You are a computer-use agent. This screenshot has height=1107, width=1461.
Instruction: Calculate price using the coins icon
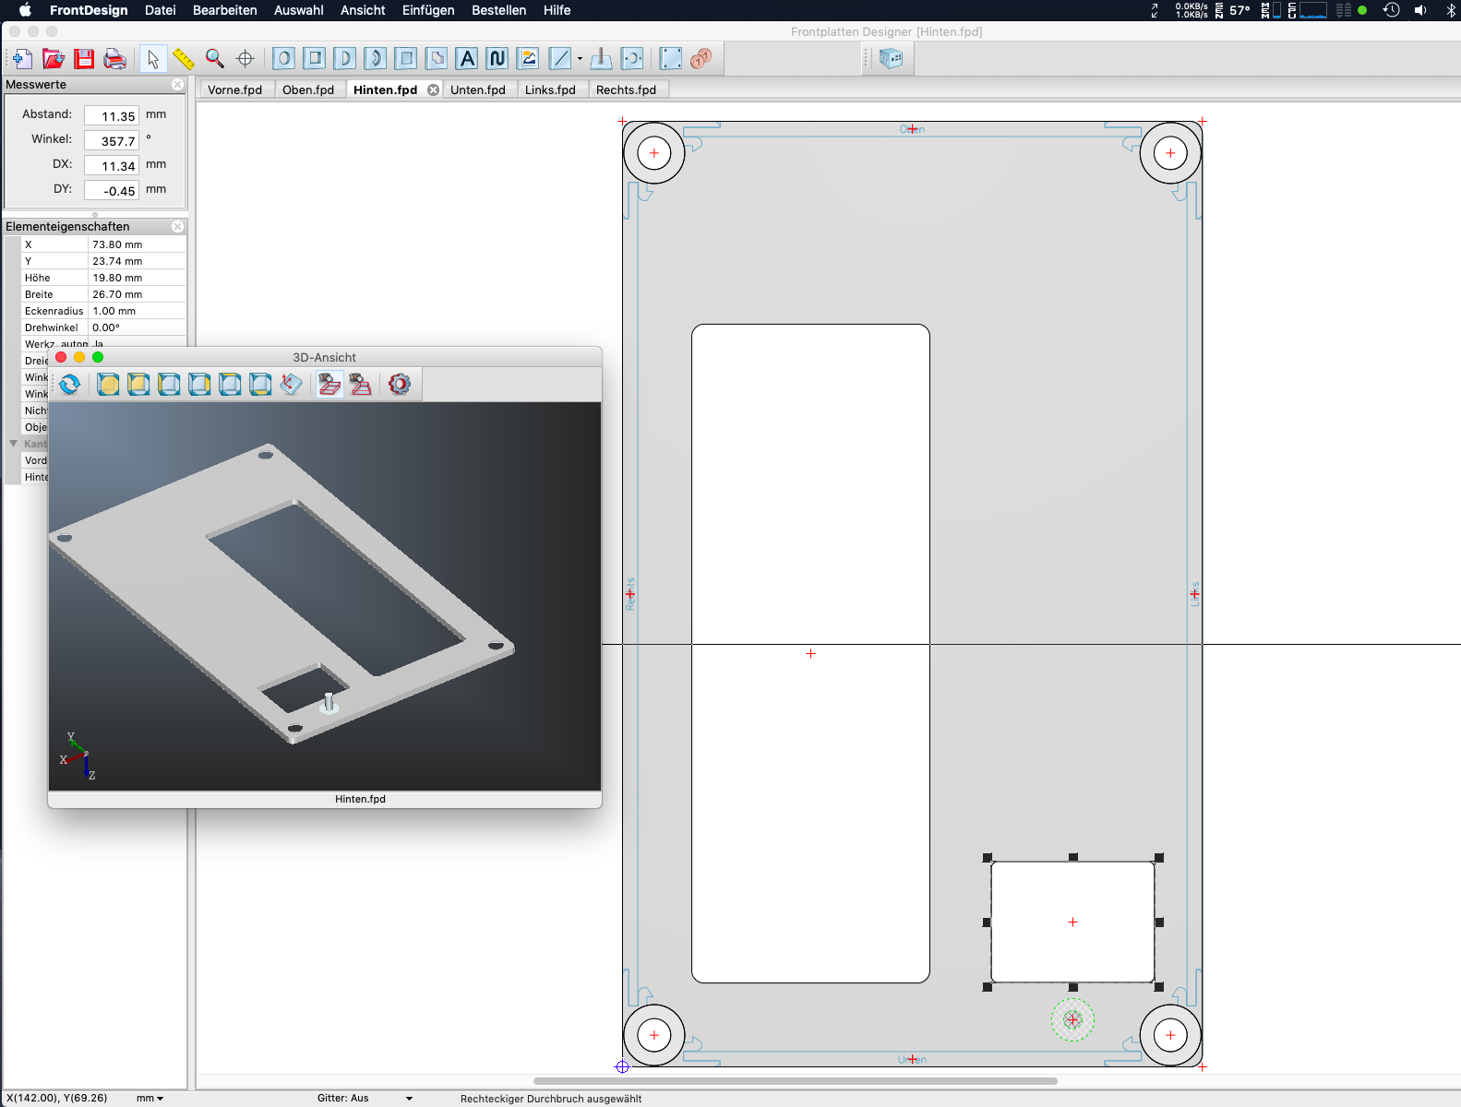[701, 59]
